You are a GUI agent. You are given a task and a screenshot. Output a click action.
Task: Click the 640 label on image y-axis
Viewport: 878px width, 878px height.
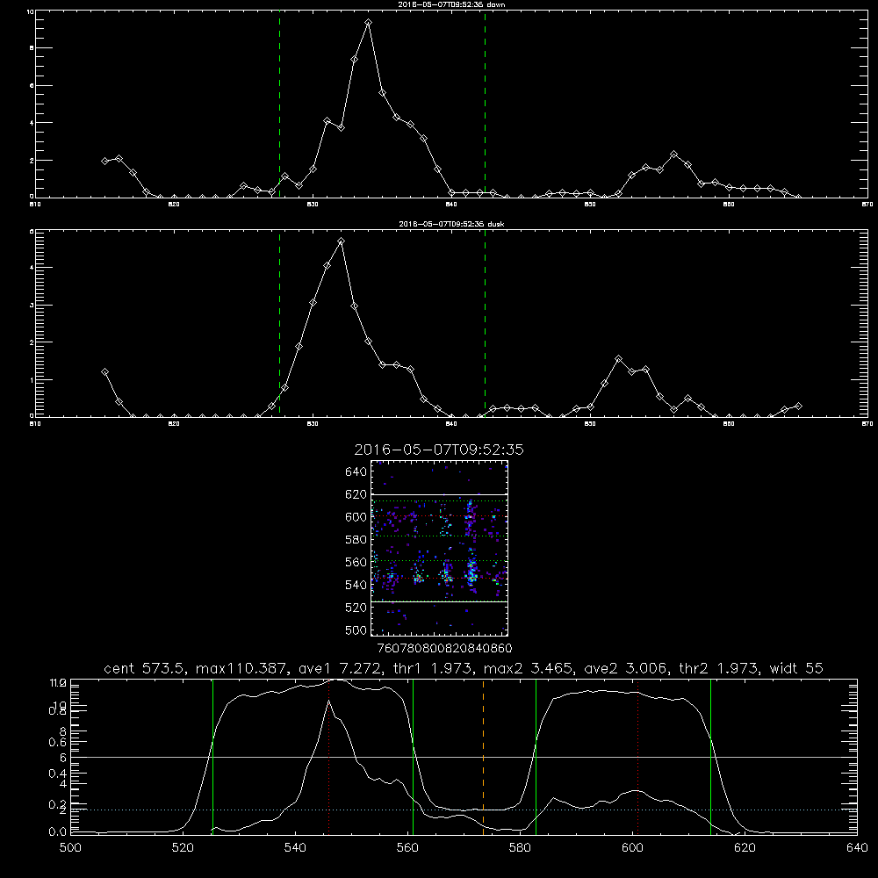[x=356, y=472]
